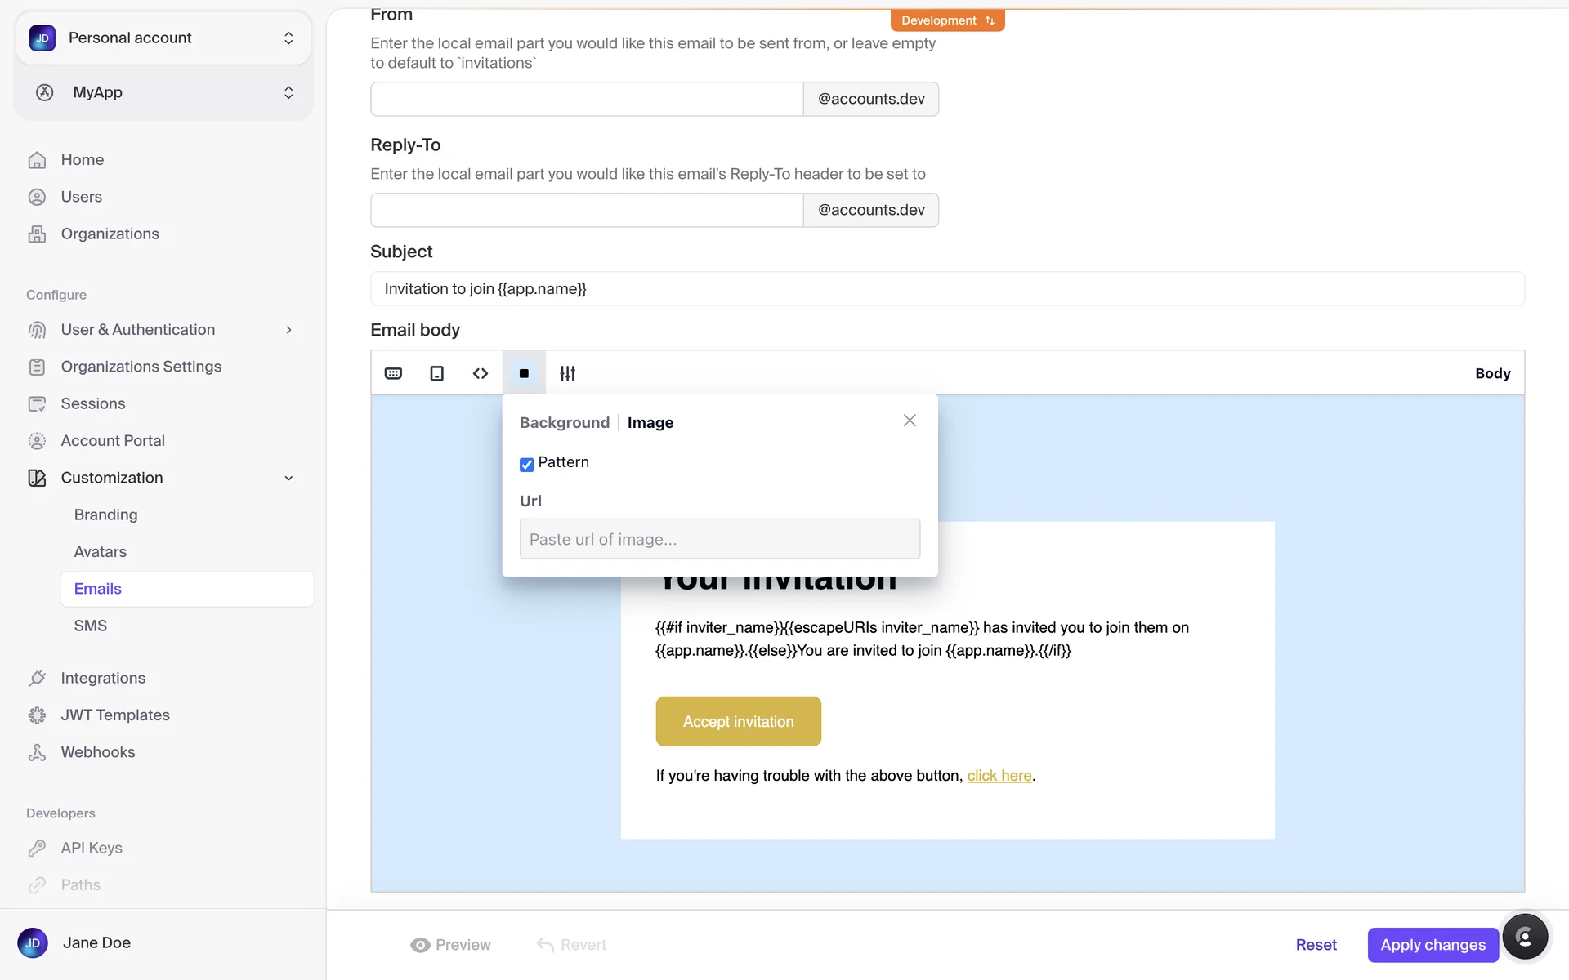The height and width of the screenshot is (980, 1569).
Task: Click the image Url input field
Action: click(x=719, y=539)
